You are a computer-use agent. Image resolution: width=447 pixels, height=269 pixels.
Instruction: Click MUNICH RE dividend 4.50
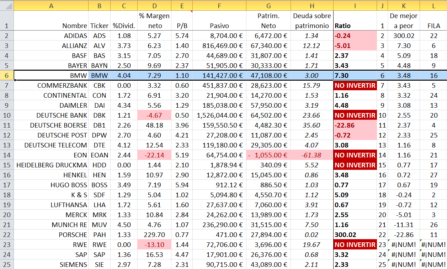[124, 225]
